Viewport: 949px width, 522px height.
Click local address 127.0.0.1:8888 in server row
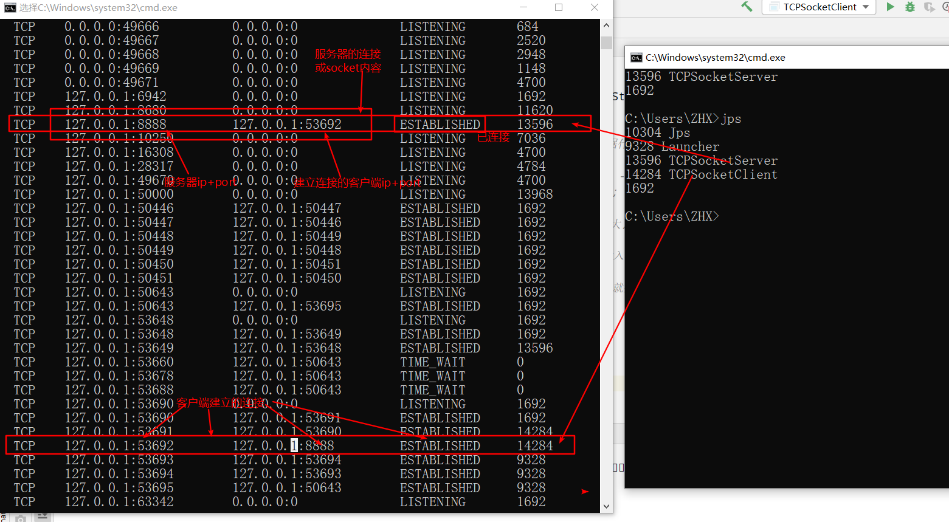[x=116, y=125]
